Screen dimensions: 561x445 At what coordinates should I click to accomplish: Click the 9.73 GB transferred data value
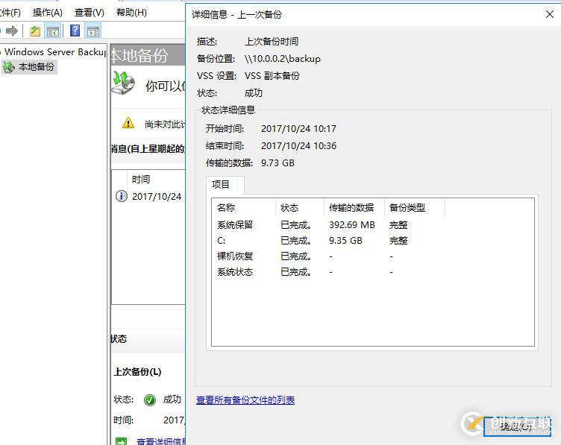[x=278, y=163]
